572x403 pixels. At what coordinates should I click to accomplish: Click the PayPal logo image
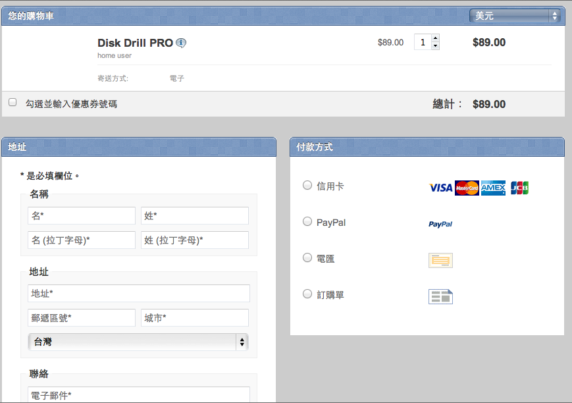coord(440,224)
